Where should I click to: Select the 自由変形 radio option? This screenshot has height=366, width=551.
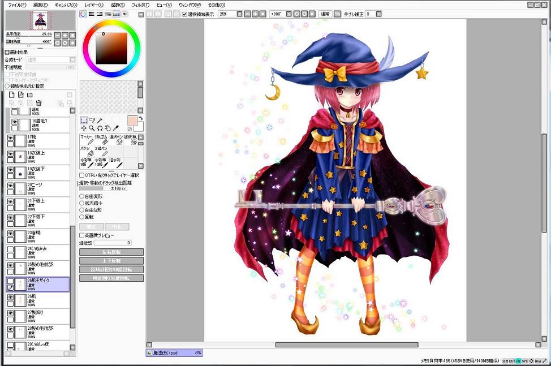click(x=82, y=197)
